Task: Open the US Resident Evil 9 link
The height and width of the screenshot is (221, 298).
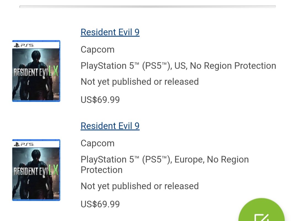Action: pos(110,32)
